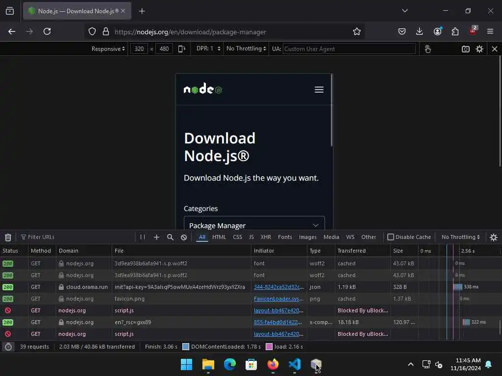Close responsive design mode
The width and height of the screenshot is (502, 376).
tap(494, 49)
